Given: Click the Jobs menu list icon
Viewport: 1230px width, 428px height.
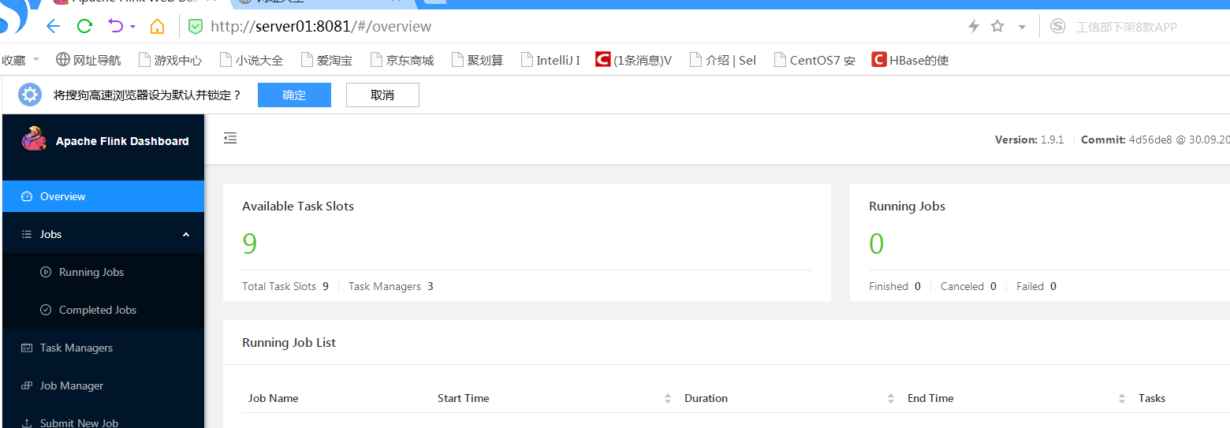Looking at the screenshot, I should [26, 234].
